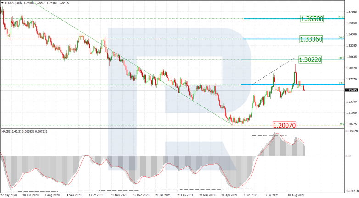Image resolution: width=359 pixels, height=198 pixels.
Task: Click the 15 Dec 2020 date label
Action: pyautogui.click(x=140, y=195)
